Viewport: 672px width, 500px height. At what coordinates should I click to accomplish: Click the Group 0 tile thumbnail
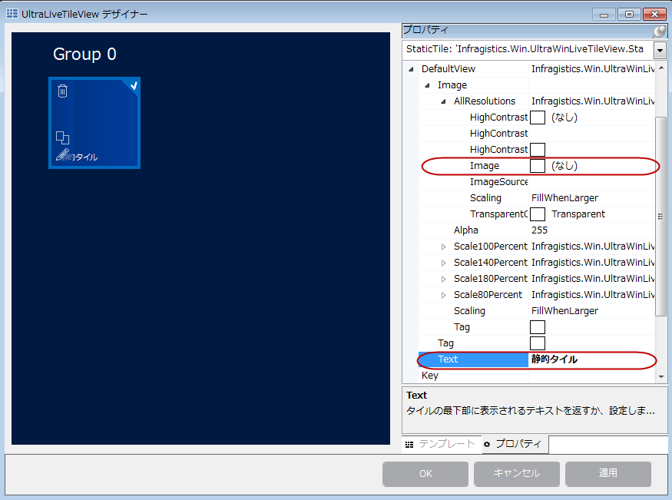point(94,123)
